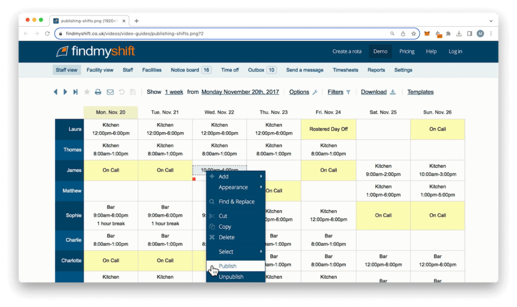Click the Log in link
This screenshot has width=517, height=307.
click(455, 51)
